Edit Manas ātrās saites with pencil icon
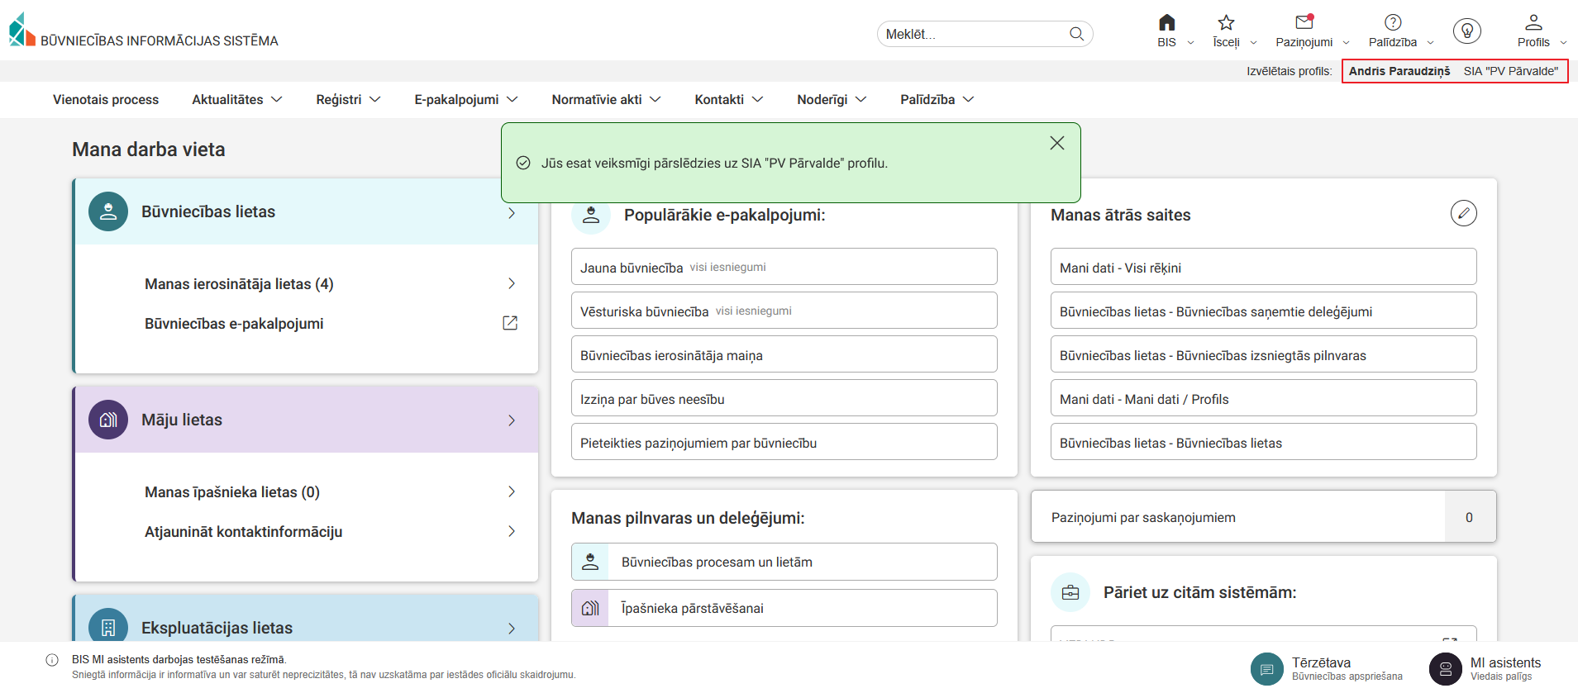This screenshot has width=1578, height=693. pyautogui.click(x=1463, y=213)
